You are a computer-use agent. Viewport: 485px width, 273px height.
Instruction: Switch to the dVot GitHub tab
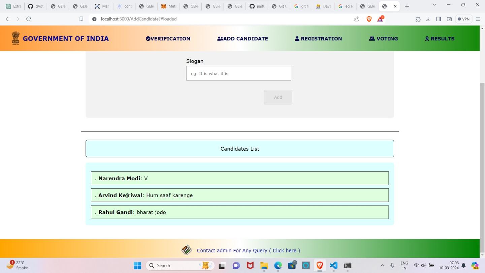tap(35, 6)
